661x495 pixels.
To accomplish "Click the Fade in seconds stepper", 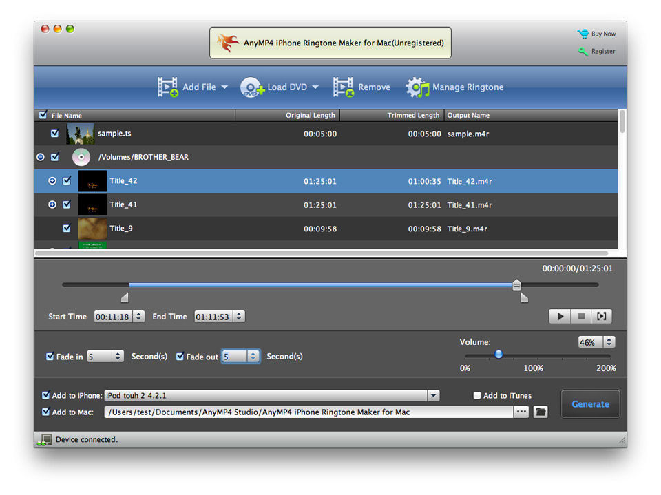I will click(x=118, y=357).
